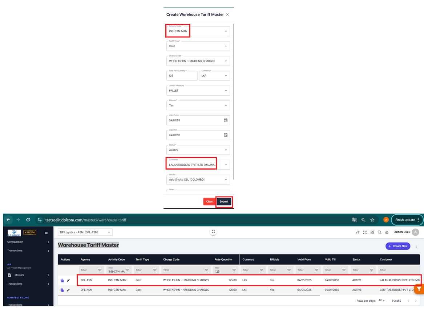Click the Rate Per Quantity input field
The width and height of the screenshot is (424, 314).
182,76
